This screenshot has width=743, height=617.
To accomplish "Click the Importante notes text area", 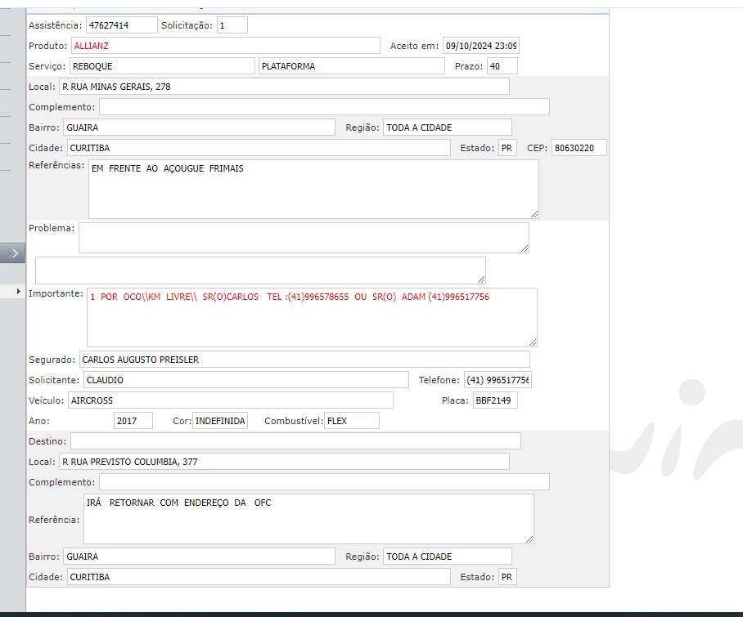I will pyautogui.click(x=312, y=317).
